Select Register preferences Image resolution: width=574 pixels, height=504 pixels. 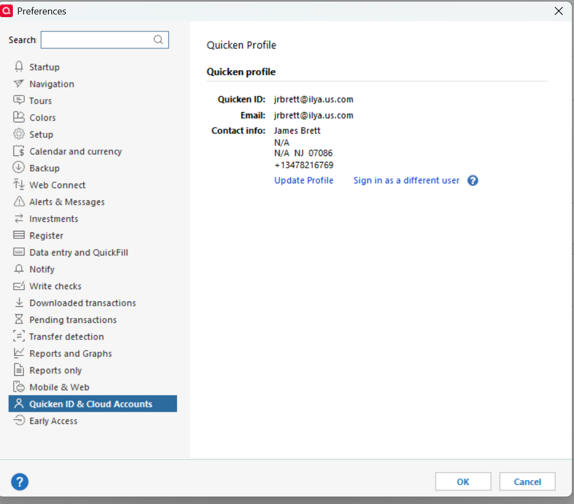pos(46,235)
